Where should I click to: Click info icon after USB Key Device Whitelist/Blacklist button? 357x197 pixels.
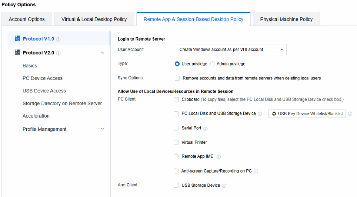click(350, 114)
